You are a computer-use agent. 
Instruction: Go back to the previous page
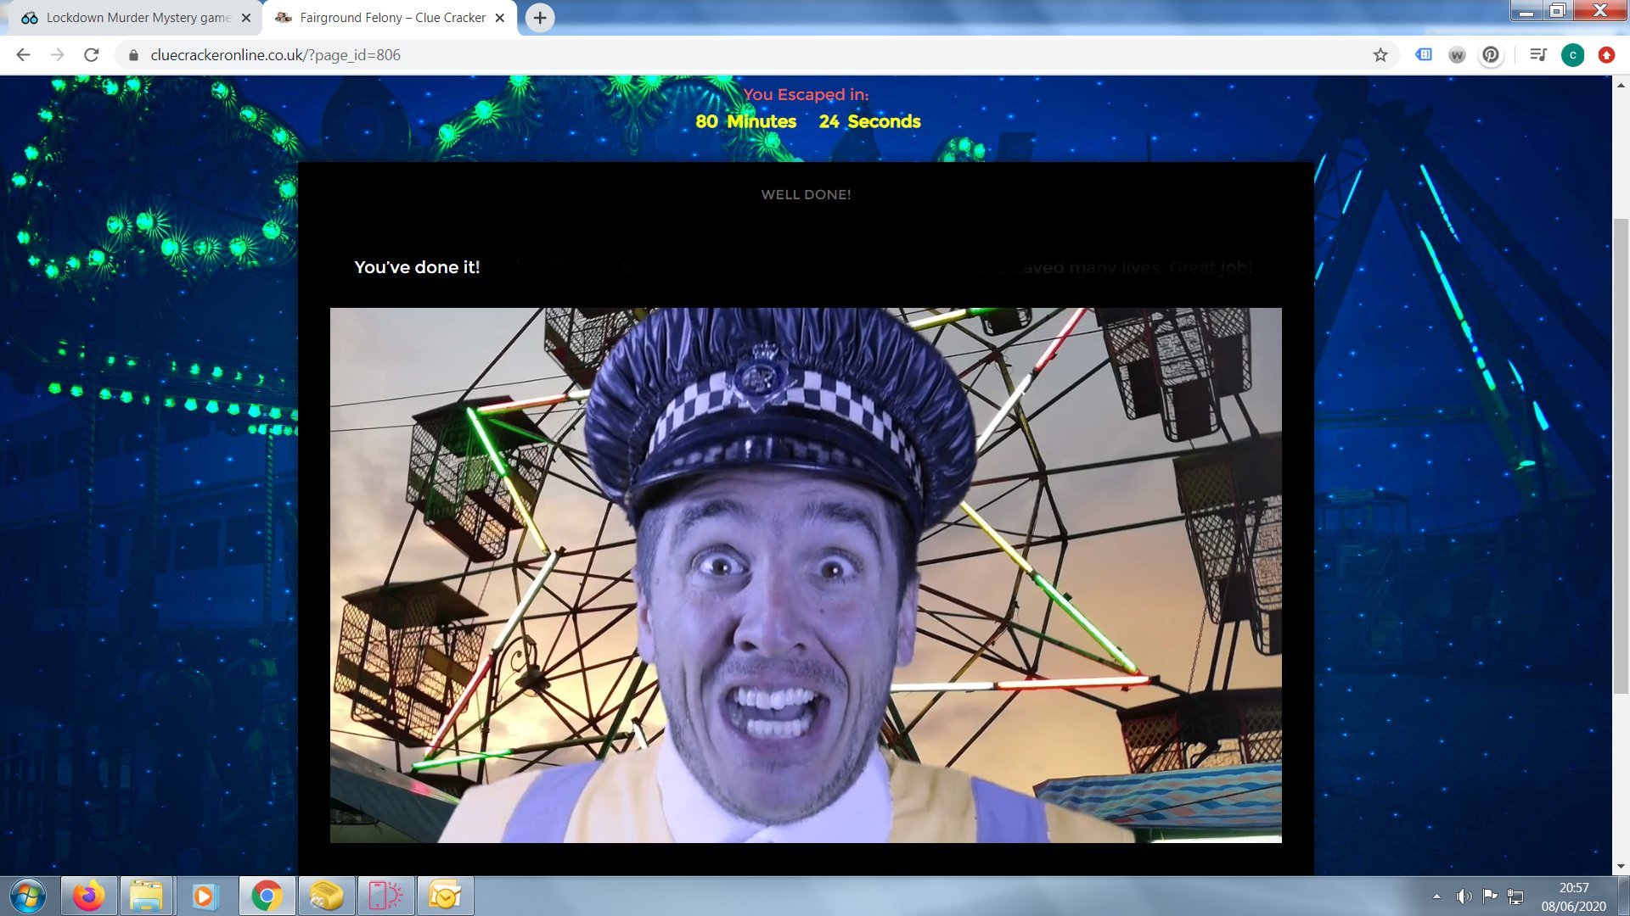coord(23,55)
